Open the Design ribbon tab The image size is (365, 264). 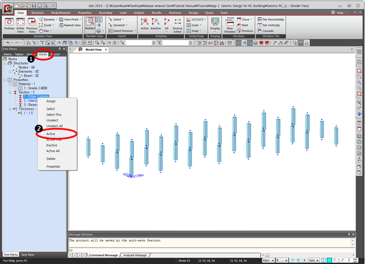click(193, 13)
